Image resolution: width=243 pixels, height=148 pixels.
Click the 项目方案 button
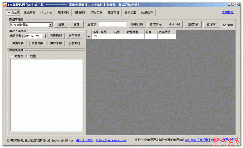click(x=38, y=43)
